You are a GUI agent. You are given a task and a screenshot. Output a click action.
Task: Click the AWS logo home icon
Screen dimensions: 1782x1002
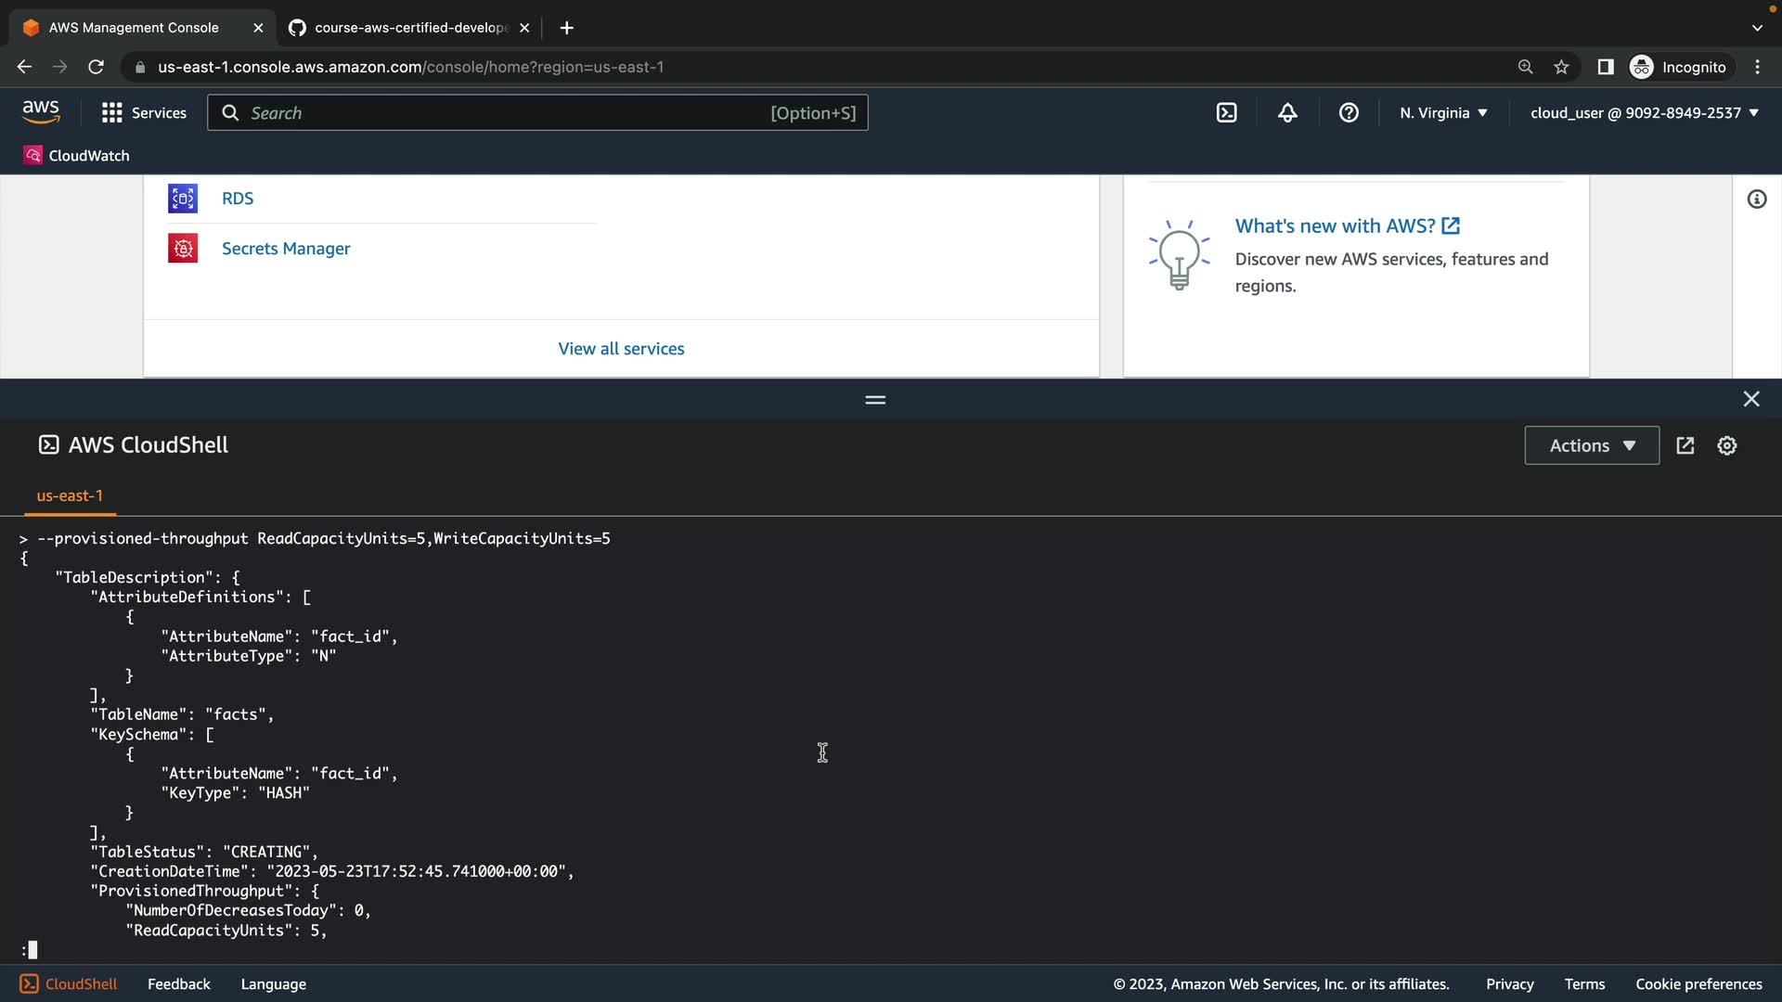[x=41, y=112]
